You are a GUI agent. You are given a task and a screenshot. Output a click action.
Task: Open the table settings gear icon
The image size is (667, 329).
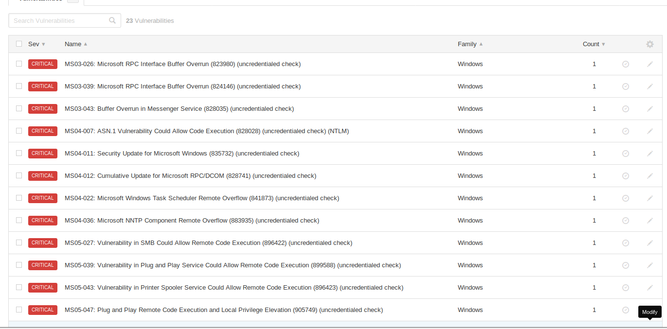tap(650, 44)
